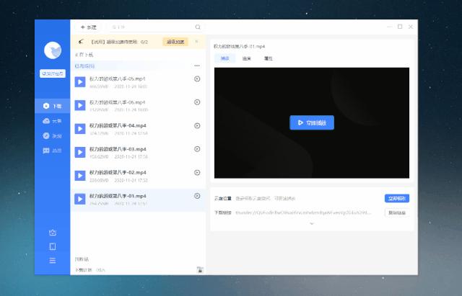Open the three-dot menu beside 已完成
462x296 pixels.
pyautogui.click(x=197, y=66)
